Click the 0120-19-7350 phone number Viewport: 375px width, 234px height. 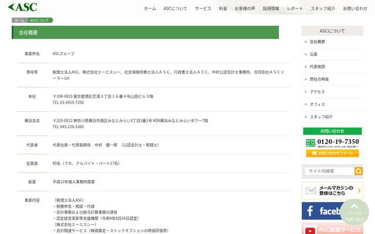[338, 142]
